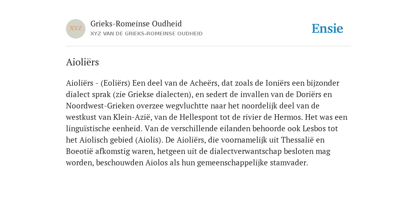Select the XYZ VAN DE GRIEKS-ROMEINSE OUDHEID subtitle
The image size is (417, 208).
pos(147,34)
